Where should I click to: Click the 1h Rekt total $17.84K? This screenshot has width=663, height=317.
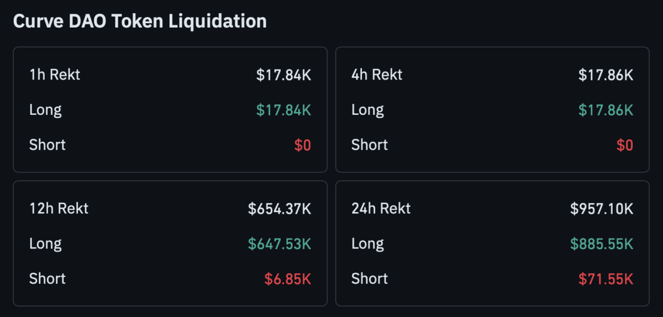[x=283, y=75]
